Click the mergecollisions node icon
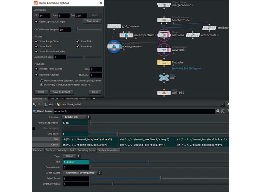This screenshot has height=192, width=261. (164, 5)
